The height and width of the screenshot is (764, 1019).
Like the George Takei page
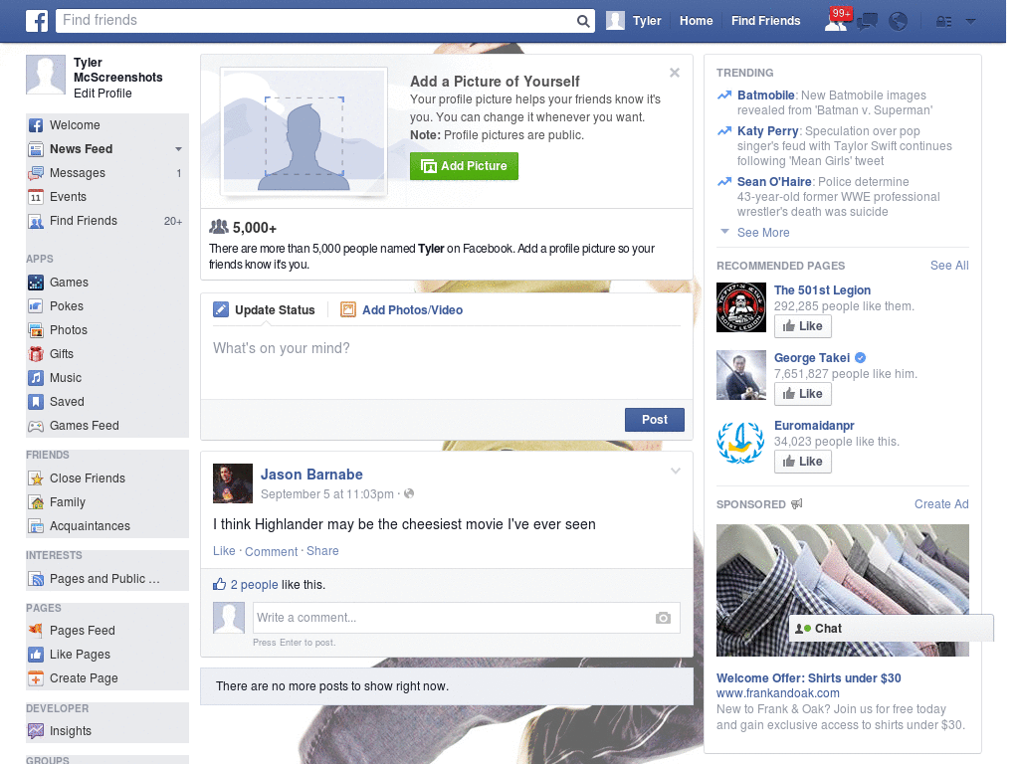point(803,394)
